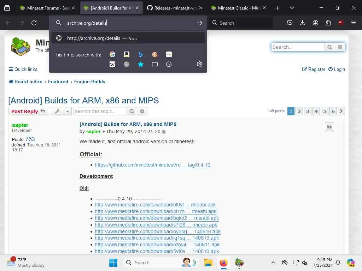Viewport: 362px width, 271px height.
Task: Open search settings gear in urlbar dropdown
Action: click(x=200, y=64)
